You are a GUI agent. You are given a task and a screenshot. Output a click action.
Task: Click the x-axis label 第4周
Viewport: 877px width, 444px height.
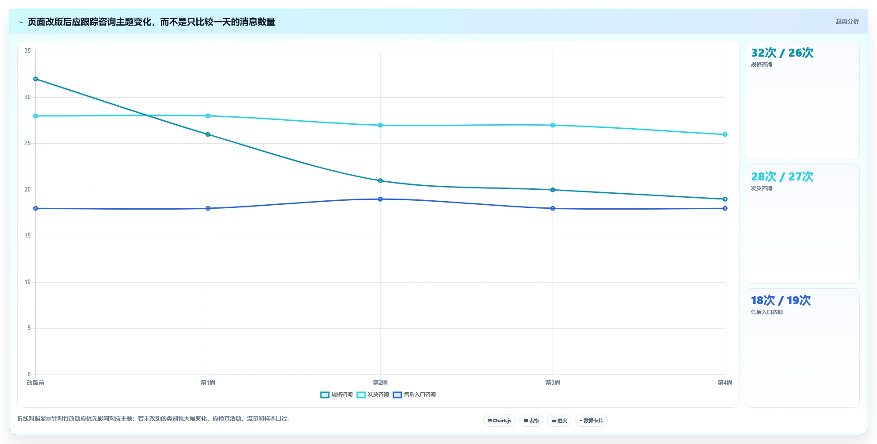[x=725, y=383]
